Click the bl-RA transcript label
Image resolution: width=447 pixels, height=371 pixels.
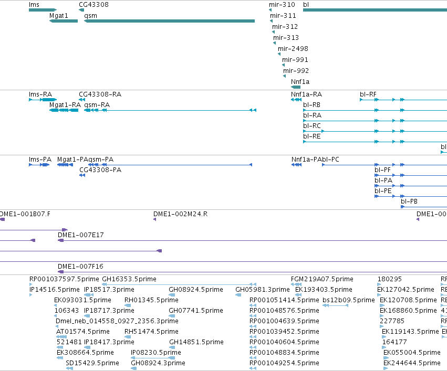click(x=312, y=115)
